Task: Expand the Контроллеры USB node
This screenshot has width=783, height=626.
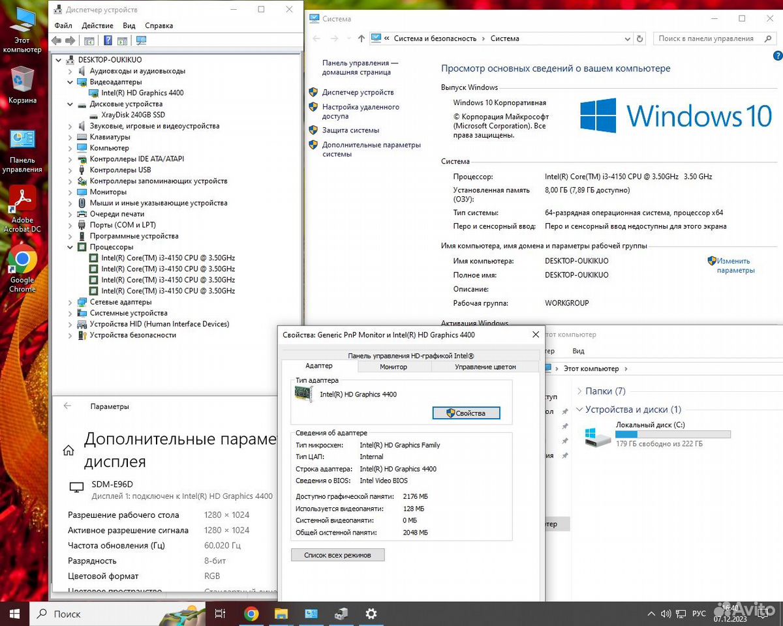Action: [x=70, y=170]
